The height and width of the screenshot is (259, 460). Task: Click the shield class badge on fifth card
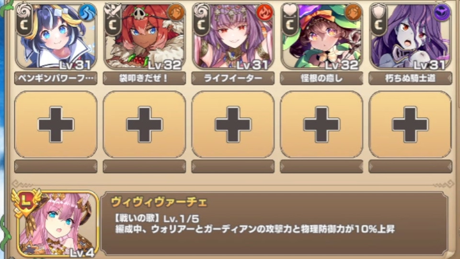click(x=379, y=20)
